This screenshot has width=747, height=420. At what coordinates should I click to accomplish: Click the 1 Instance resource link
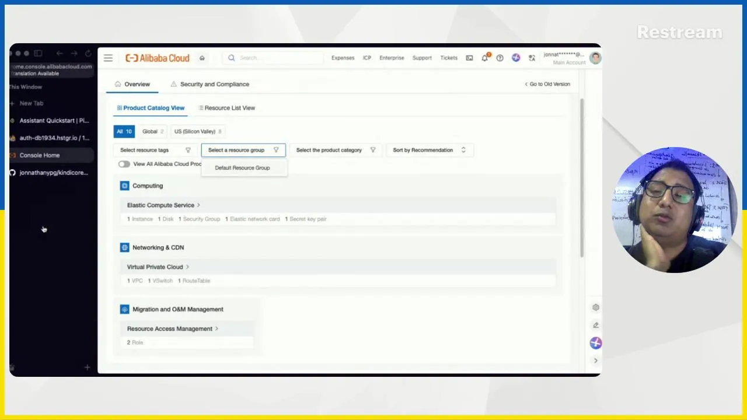pyautogui.click(x=140, y=219)
